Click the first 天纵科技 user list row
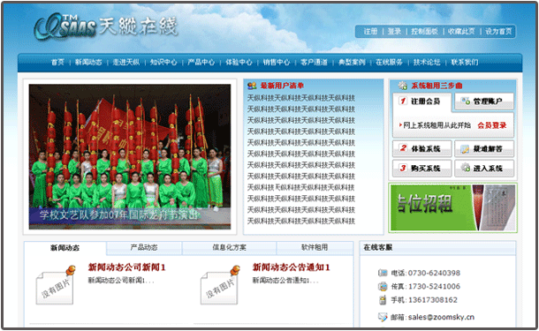Screen dimensions: 539x331 (301, 98)
